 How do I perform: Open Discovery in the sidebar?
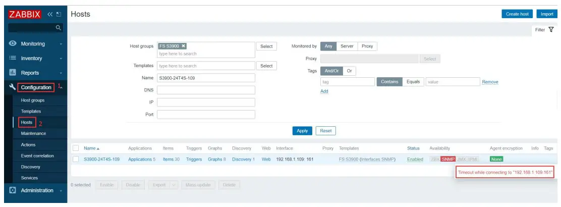click(30, 167)
